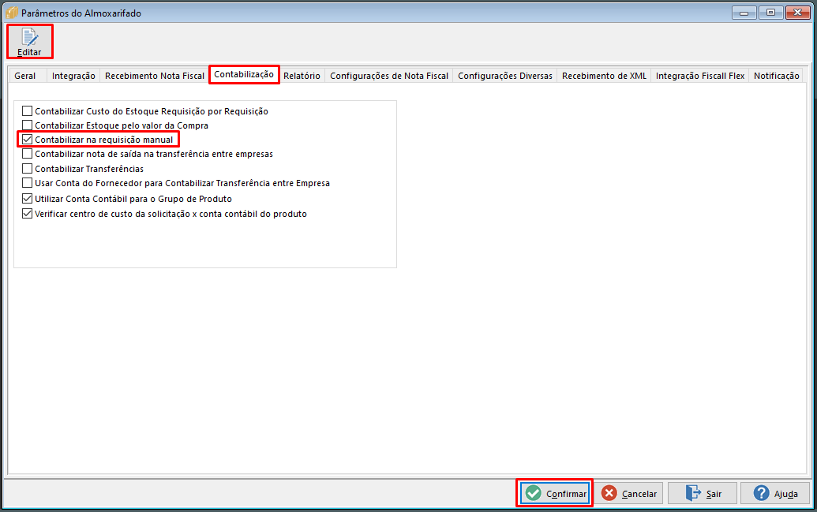Check the Contabilizar Transferências option

pyautogui.click(x=27, y=169)
